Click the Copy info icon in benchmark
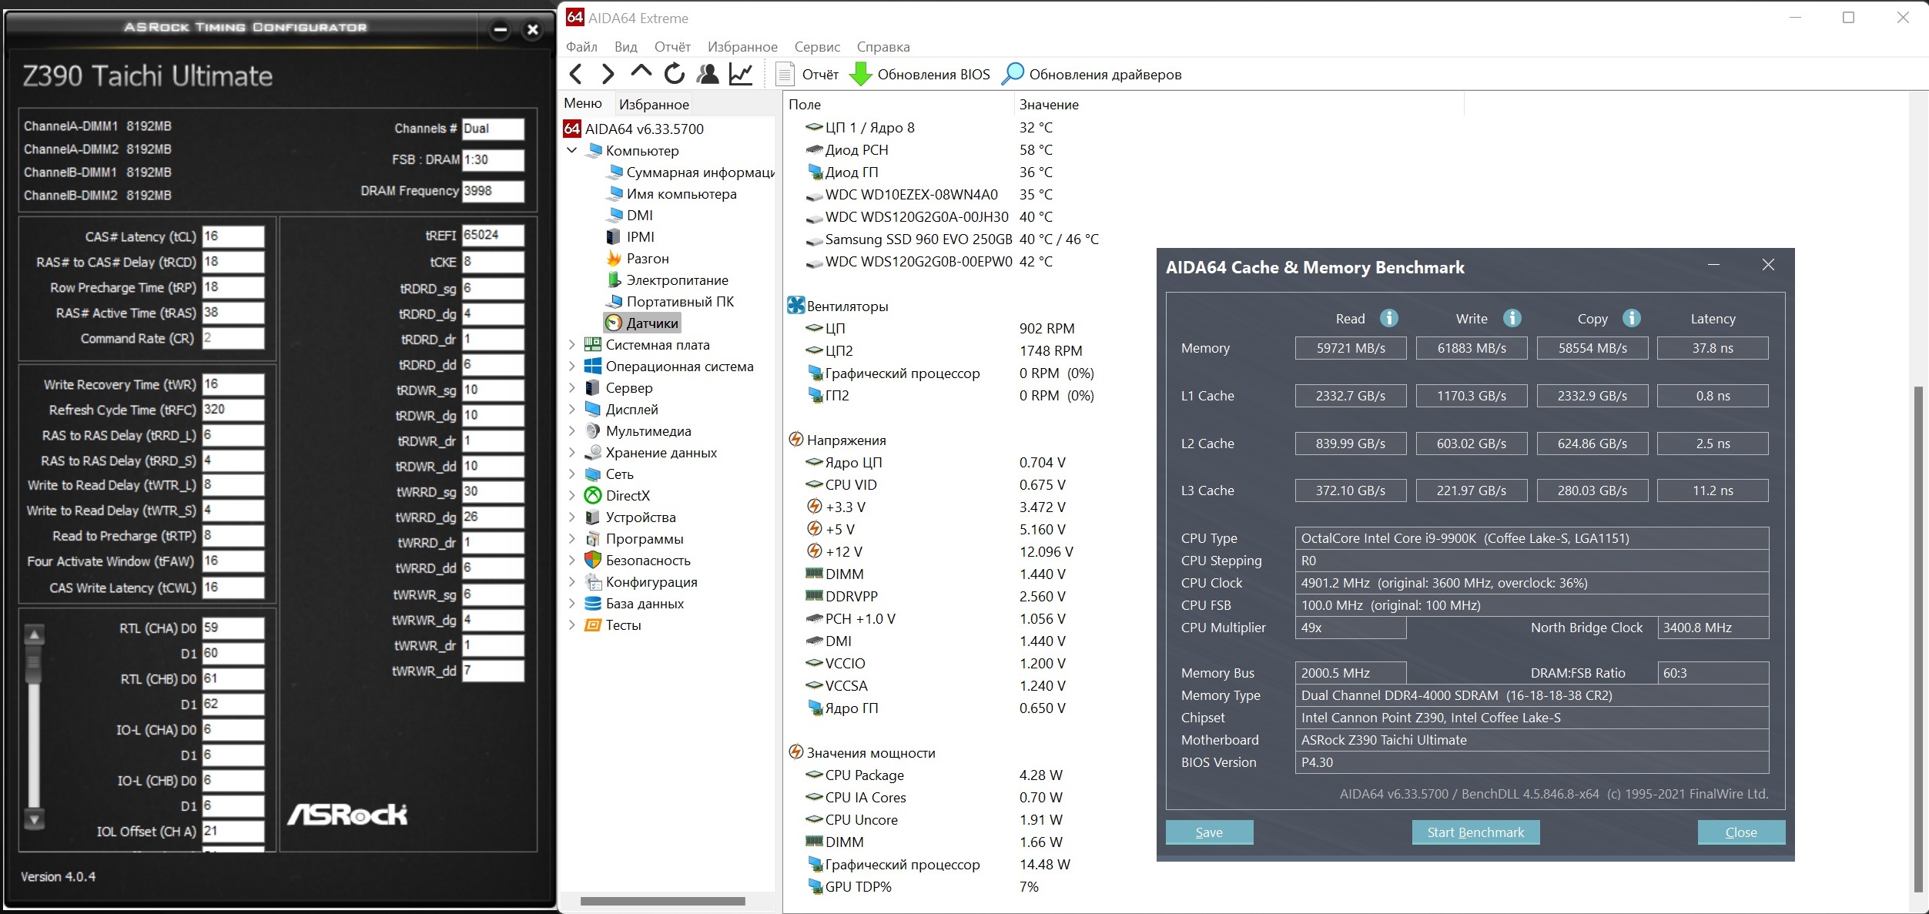The width and height of the screenshot is (1929, 914). 1631,318
